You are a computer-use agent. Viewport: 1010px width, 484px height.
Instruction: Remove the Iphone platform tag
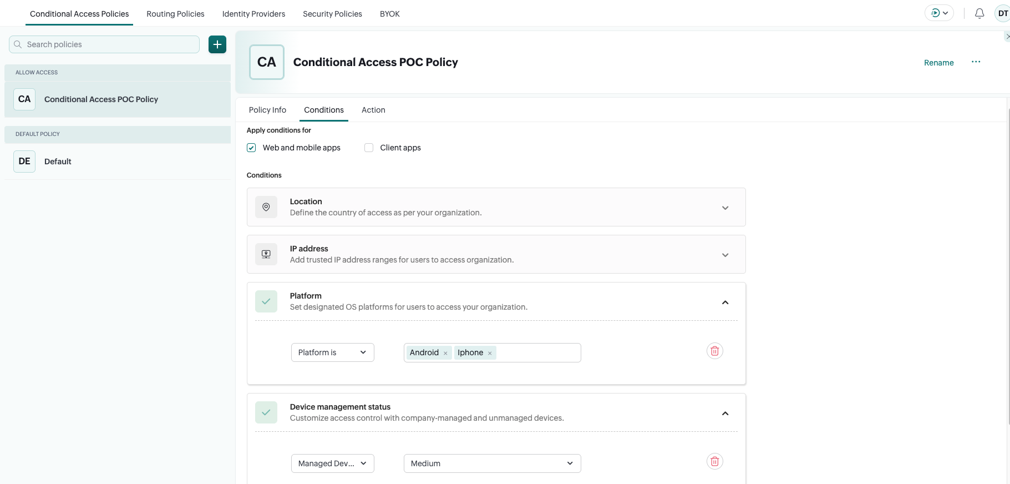[x=490, y=353]
